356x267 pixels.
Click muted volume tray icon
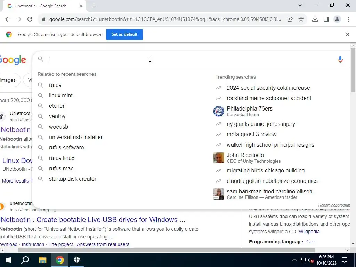point(311,260)
